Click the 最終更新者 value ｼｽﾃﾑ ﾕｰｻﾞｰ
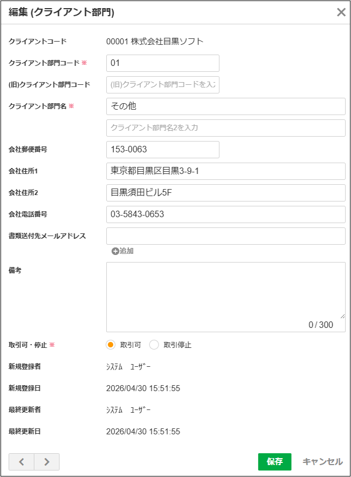This screenshot has width=351, height=477. click(x=128, y=410)
